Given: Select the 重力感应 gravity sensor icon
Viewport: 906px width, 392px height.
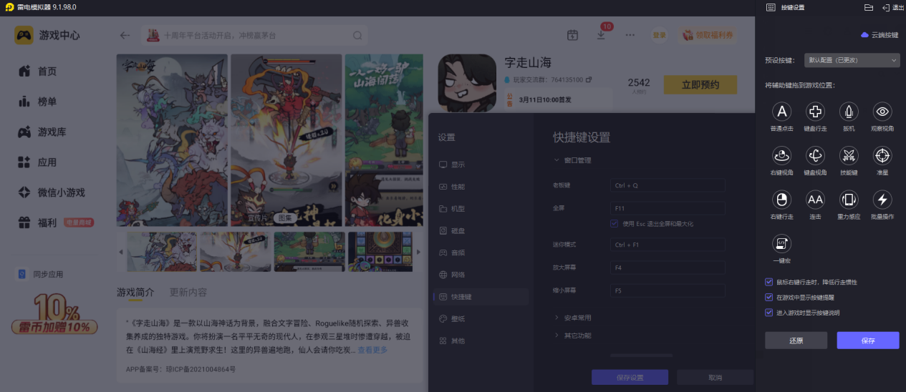Looking at the screenshot, I should tap(849, 200).
